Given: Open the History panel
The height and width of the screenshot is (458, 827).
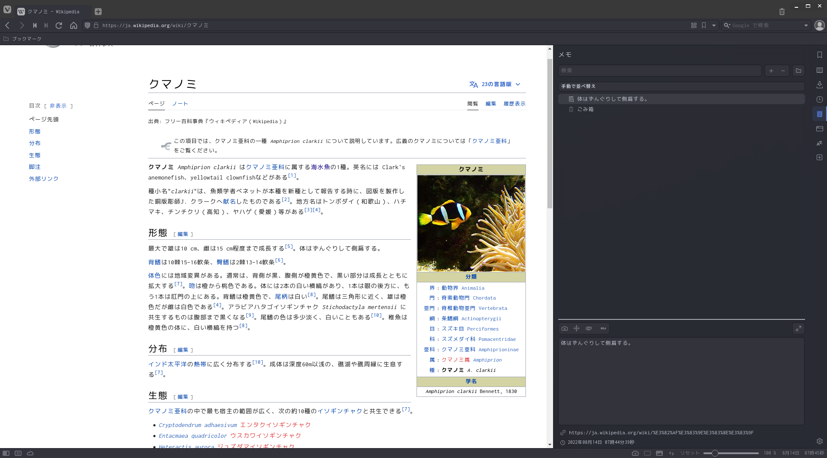Looking at the screenshot, I should tap(820, 99).
